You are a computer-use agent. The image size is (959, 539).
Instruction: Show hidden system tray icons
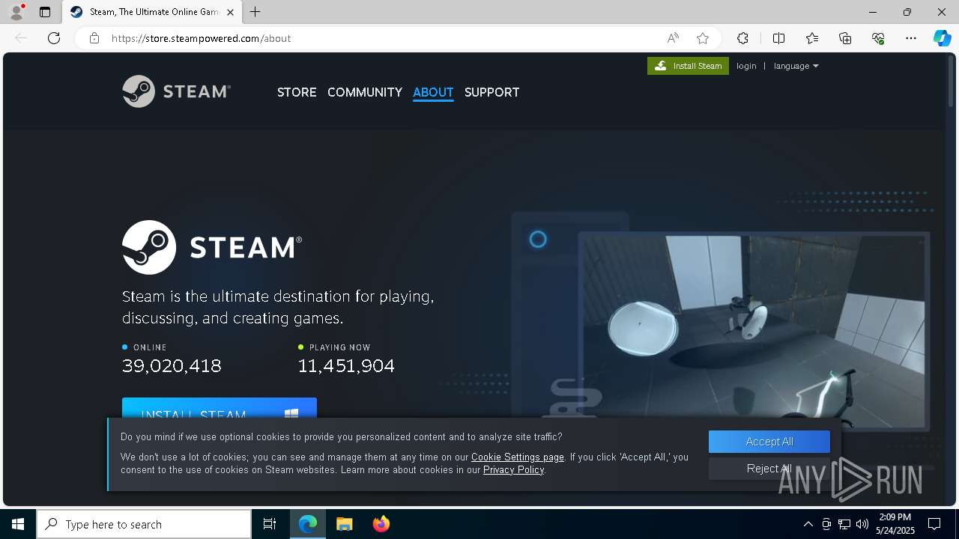point(808,524)
